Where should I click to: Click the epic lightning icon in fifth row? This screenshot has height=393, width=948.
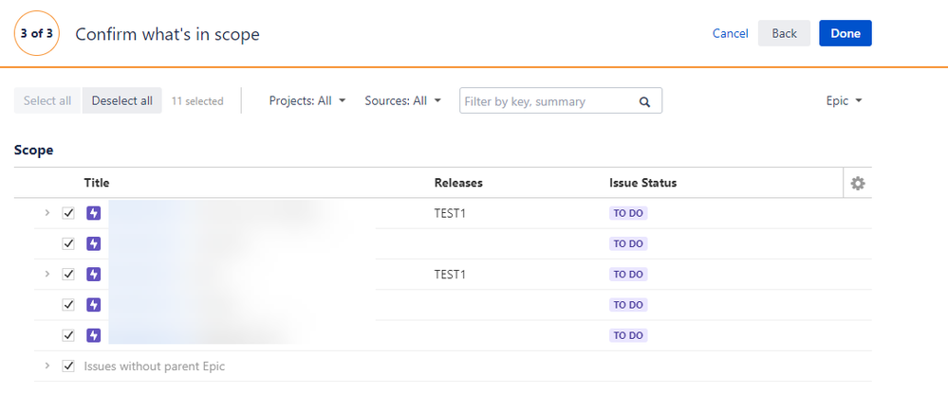pos(93,335)
